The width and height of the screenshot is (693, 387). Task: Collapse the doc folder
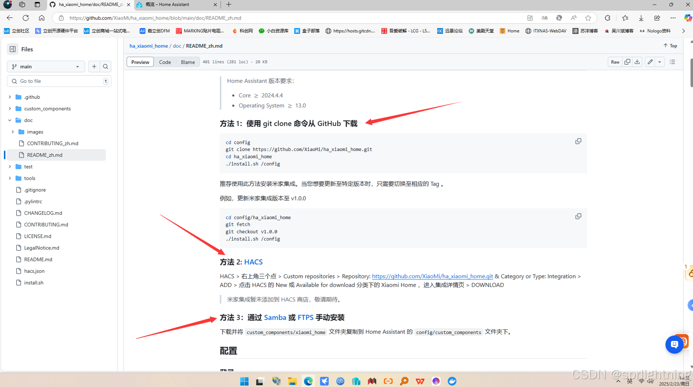point(10,120)
